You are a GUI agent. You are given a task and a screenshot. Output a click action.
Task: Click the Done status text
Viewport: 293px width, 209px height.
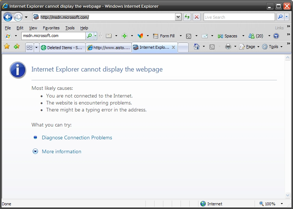pyautogui.click(x=7, y=204)
